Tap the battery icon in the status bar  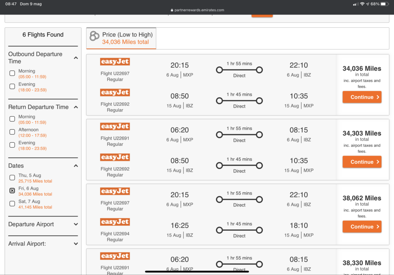(x=384, y=4)
